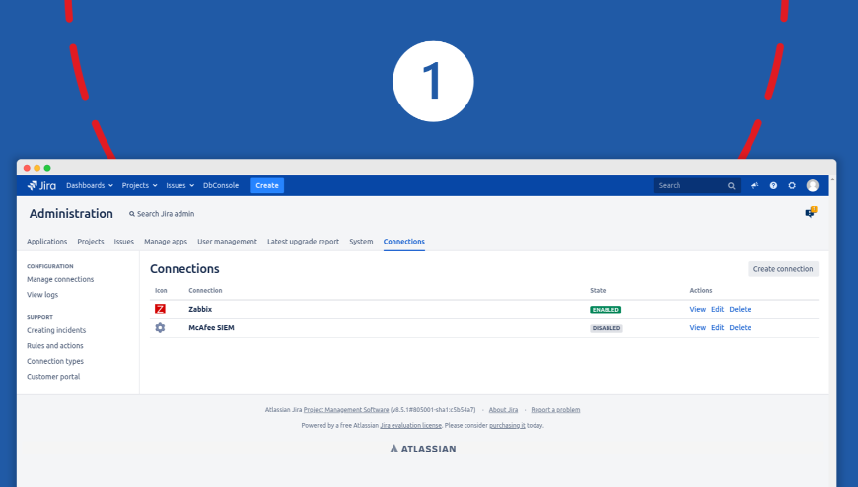This screenshot has width=858, height=487.
Task: Open the About Jira footer link
Action: click(x=503, y=410)
